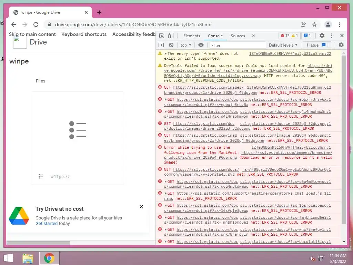Click the browser forward arrow

(25, 24)
